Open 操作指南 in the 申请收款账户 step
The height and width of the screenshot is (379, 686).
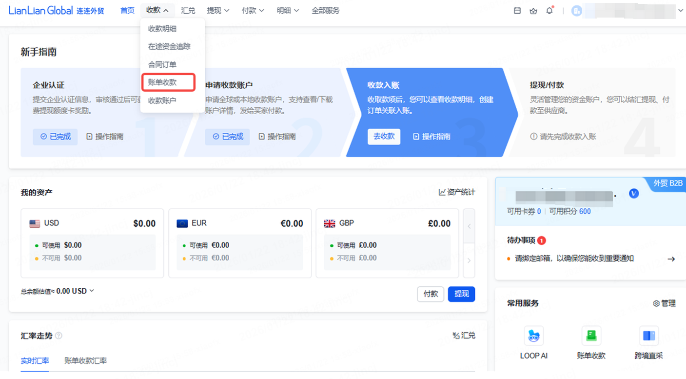pos(277,137)
